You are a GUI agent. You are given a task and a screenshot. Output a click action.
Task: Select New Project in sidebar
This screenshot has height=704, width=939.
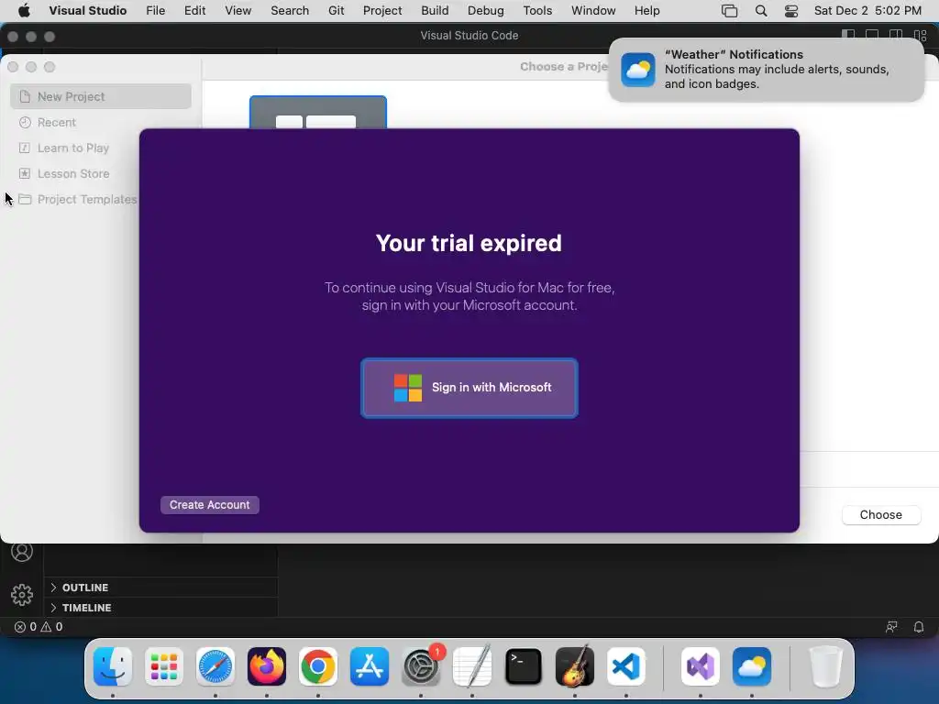(x=101, y=96)
